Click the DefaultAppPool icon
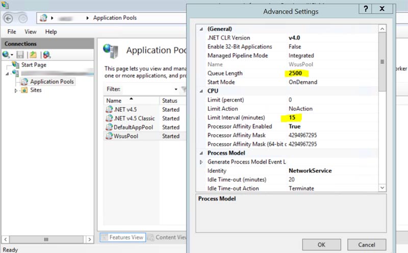Screen dimensions: 408x253 [x=109, y=127]
